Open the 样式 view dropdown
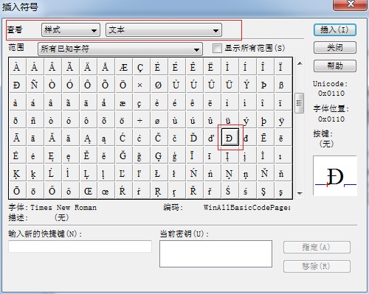 pos(71,30)
